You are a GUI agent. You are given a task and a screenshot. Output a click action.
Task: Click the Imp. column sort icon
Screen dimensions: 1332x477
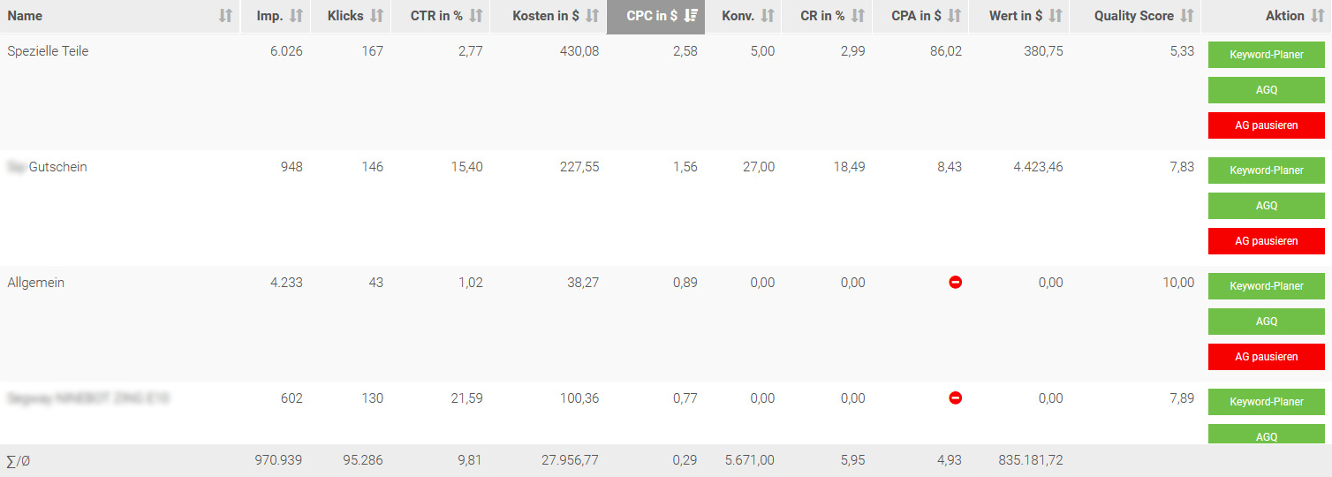click(x=296, y=16)
